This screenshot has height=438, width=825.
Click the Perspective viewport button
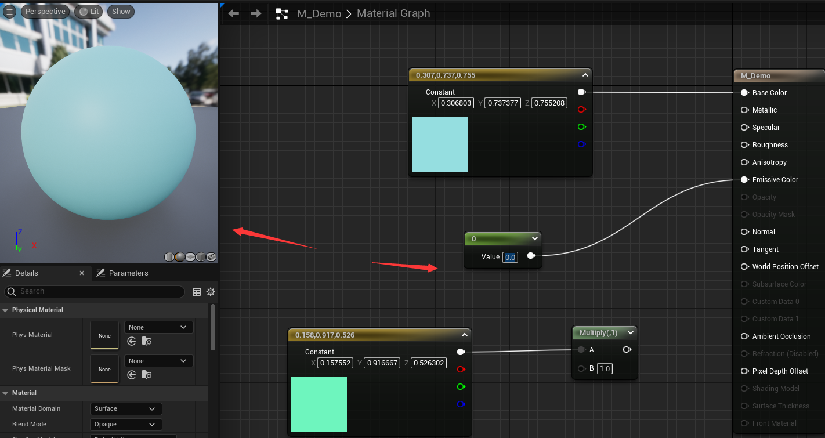(x=45, y=12)
